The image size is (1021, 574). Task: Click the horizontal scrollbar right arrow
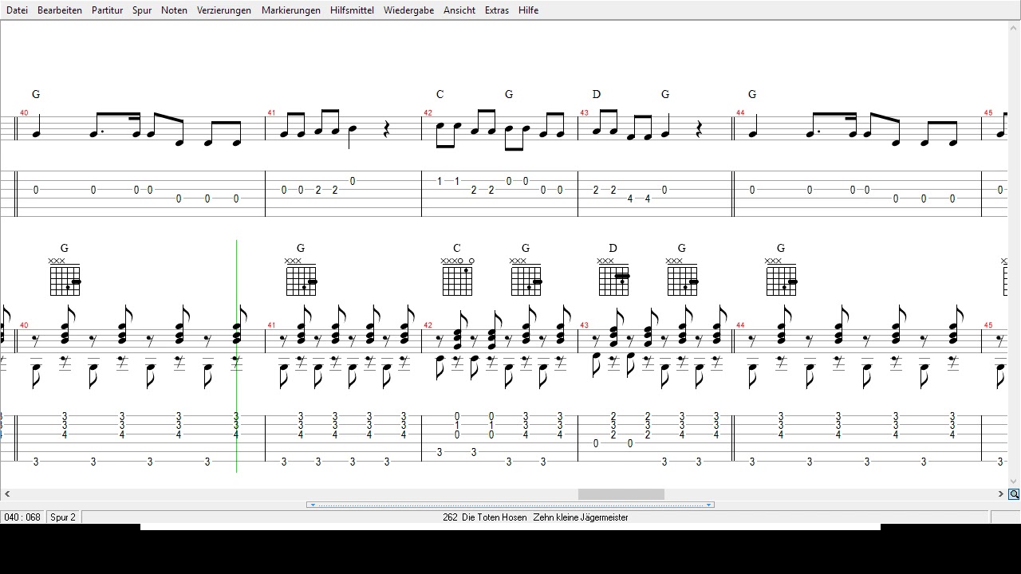[1001, 494]
